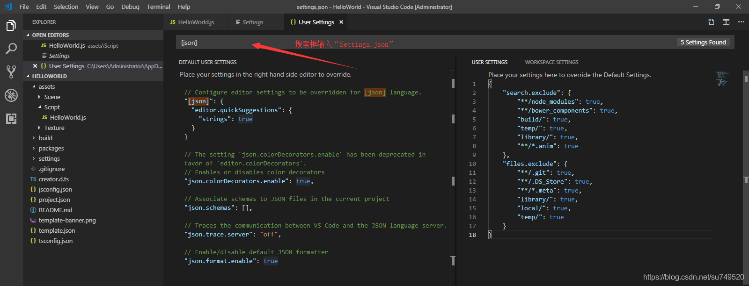Click "editor.quickSuggestions" key in default settings
The image size is (749, 286).
(236, 110)
